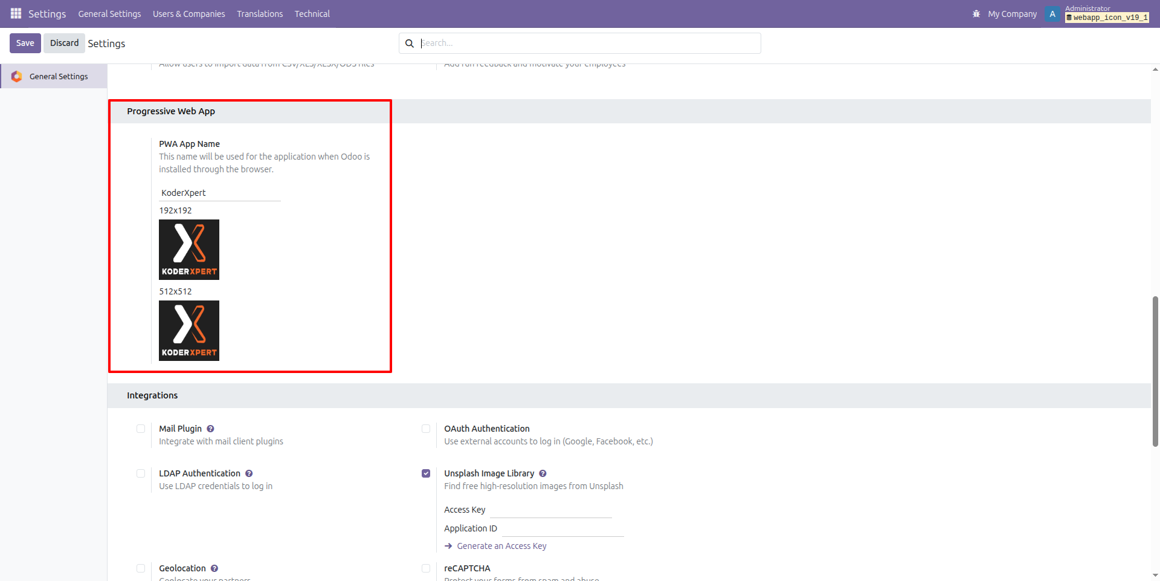Open the Users & Companies menu
The height and width of the screenshot is (581, 1160).
coord(188,14)
